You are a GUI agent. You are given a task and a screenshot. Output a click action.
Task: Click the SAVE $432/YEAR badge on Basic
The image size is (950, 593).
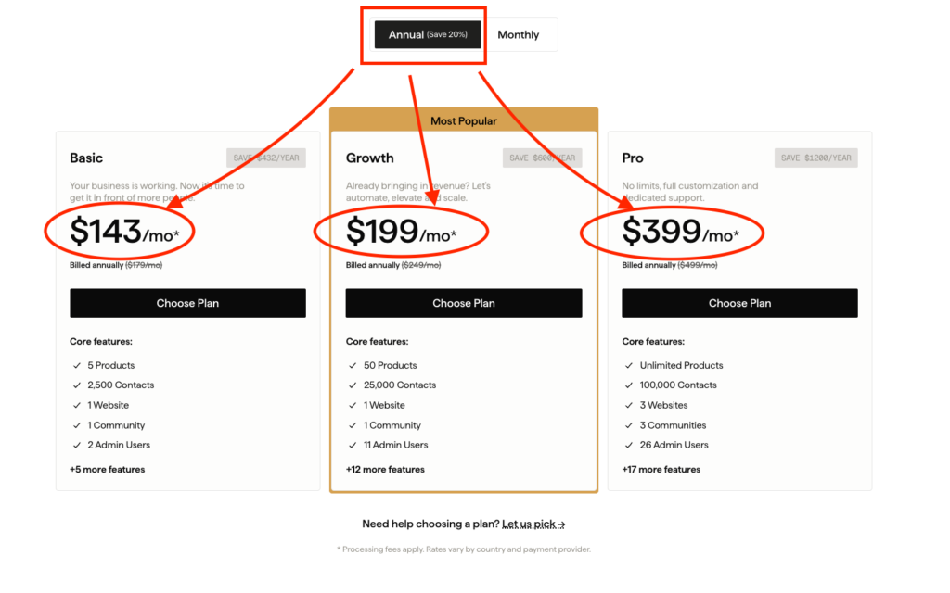(266, 158)
